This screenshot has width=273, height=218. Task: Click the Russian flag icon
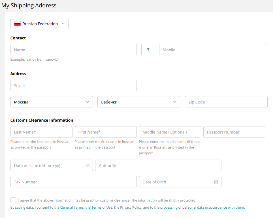click(17, 24)
